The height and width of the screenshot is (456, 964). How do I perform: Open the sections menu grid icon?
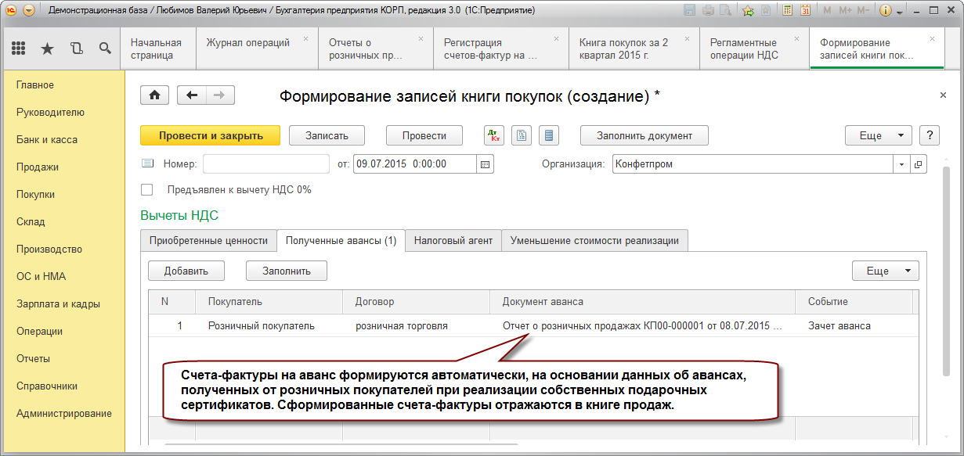[x=19, y=48]
